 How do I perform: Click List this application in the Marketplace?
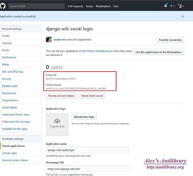(x=158, y=52)
